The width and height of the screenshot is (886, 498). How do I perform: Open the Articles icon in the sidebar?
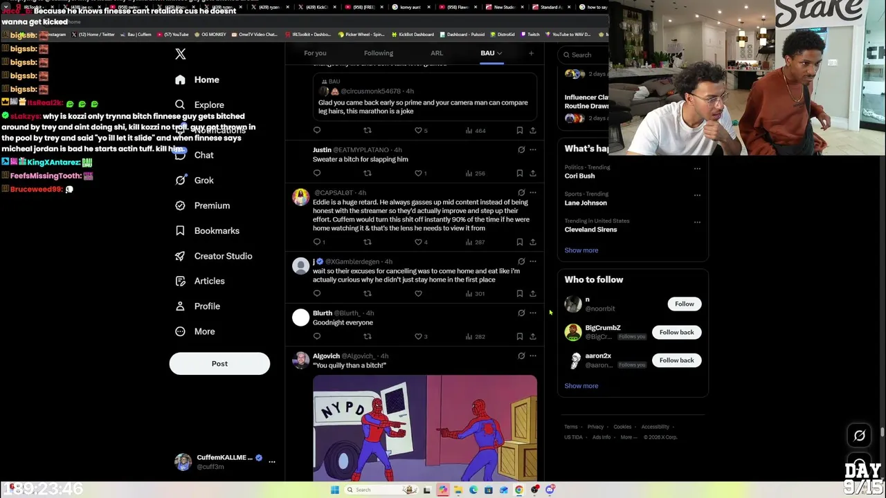tap(181, 282)
